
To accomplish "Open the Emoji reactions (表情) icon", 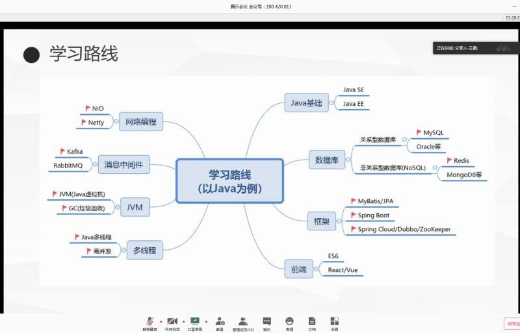I will pyautogui.click(x=289, y=322).
